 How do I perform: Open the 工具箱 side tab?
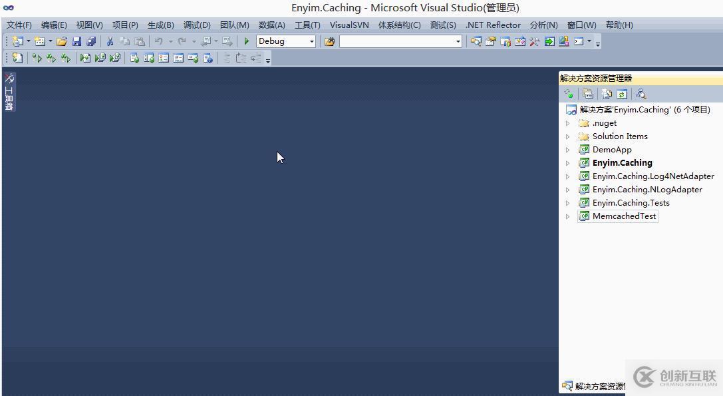tap(9, 91)
